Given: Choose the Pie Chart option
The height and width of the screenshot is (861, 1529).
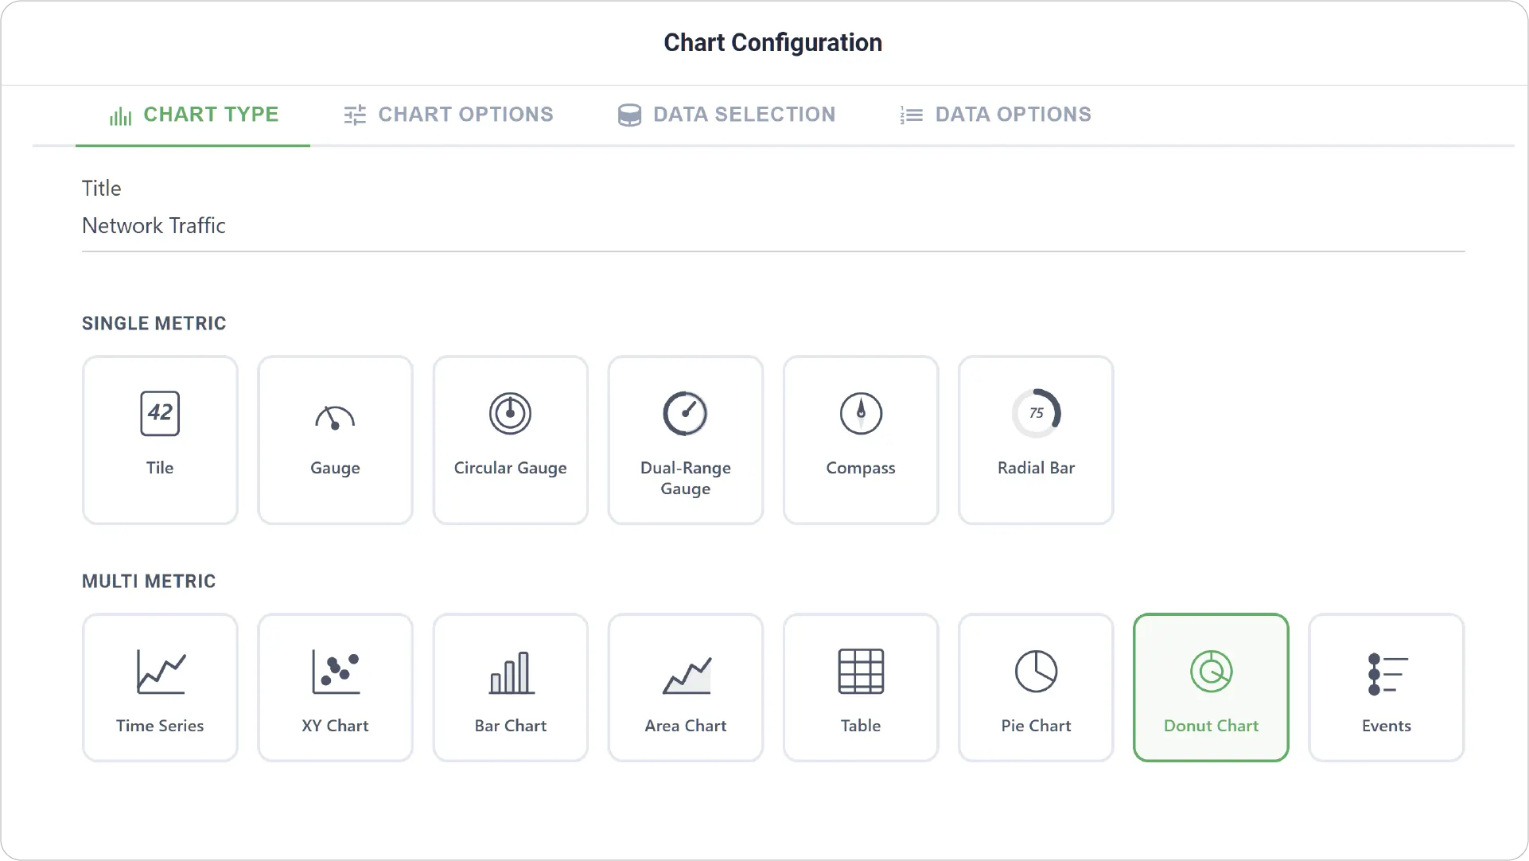Looking at the screenshot, I should (1036, 688).
